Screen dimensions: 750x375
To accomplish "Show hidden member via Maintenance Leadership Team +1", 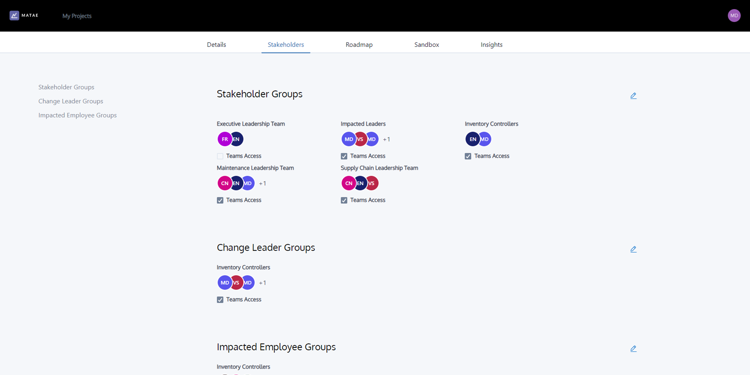I will coord(262,183).
